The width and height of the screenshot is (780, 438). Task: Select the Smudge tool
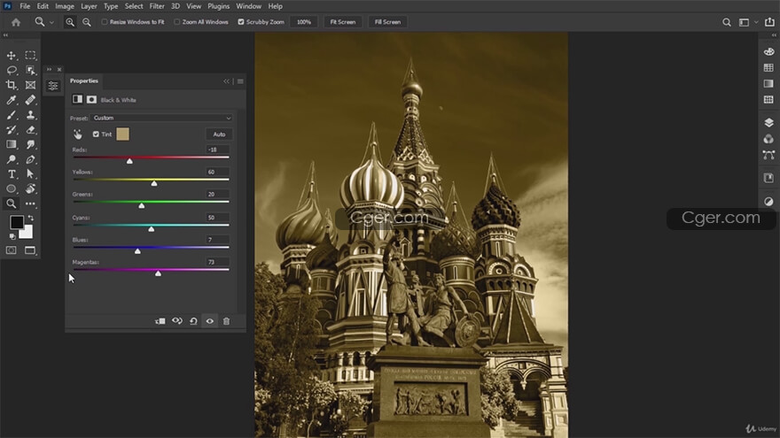point(30,144)
